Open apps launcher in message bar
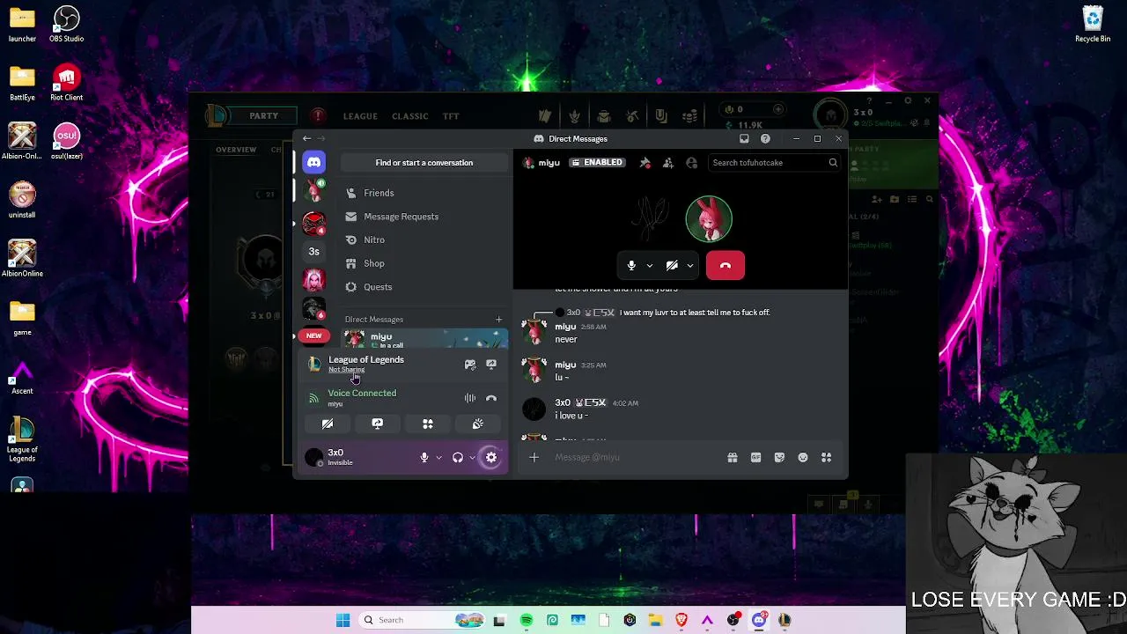The width and height of the screenshot is (1127, 634). coord(826,458)
